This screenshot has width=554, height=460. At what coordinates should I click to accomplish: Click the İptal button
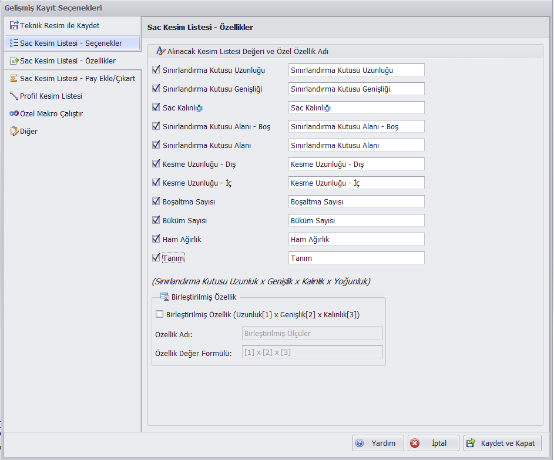click(434, 443)
